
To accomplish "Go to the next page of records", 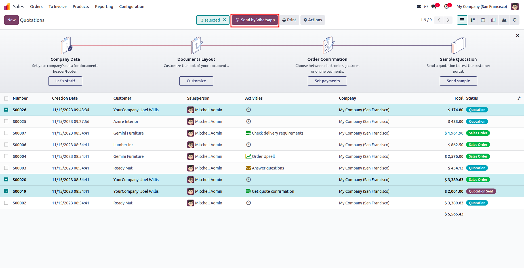I will 448,20.
